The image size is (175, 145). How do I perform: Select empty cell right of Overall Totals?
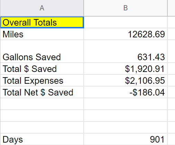[126, 22]
